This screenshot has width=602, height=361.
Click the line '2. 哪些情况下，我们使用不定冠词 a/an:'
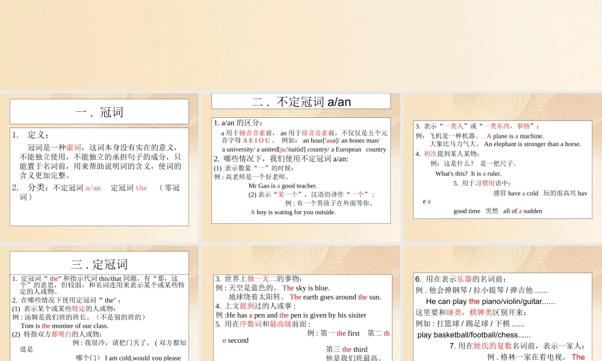coord(281,159)
